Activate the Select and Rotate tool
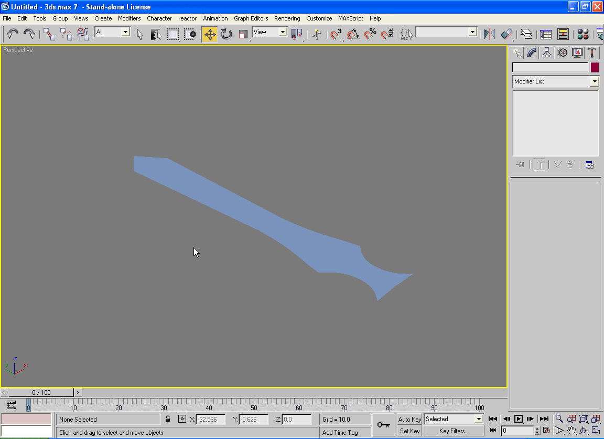Image resolution: width=604 pixels, height=439 pixels. click(226, 34)
